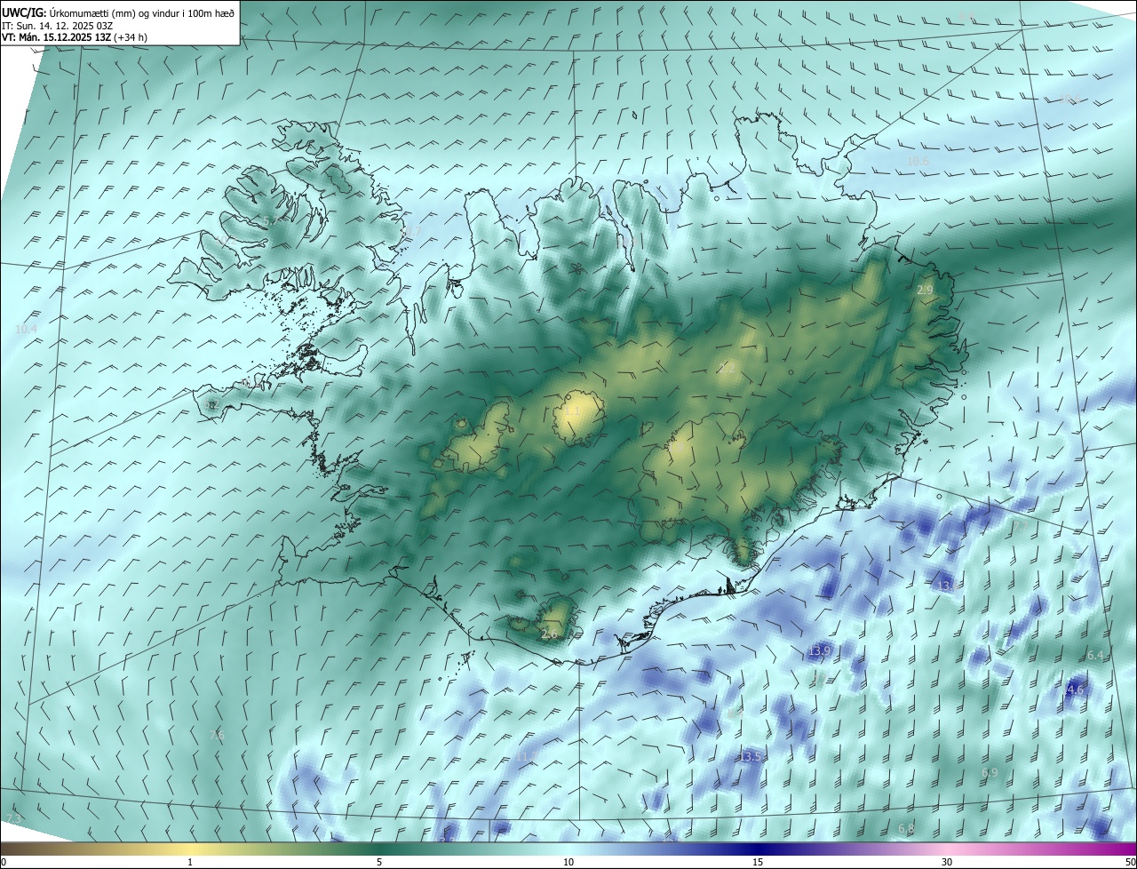Select the 10.7 value in the northwest bay
Viewport: 1137px width, 869px height.
coord(409,232)
